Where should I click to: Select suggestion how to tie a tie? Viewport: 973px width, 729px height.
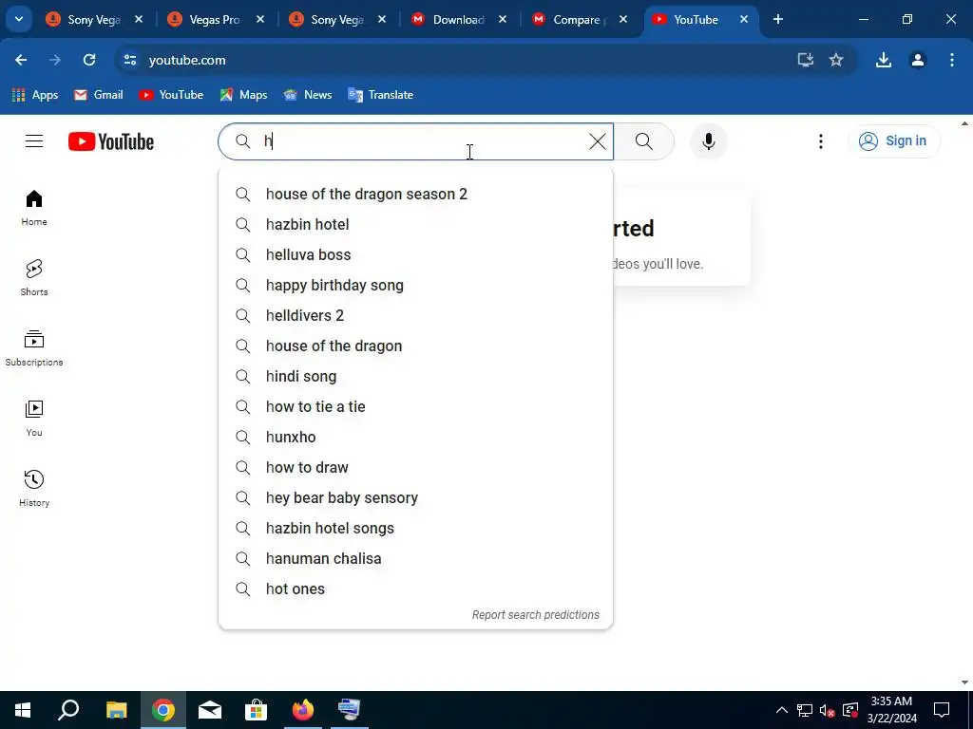[415, 406]
